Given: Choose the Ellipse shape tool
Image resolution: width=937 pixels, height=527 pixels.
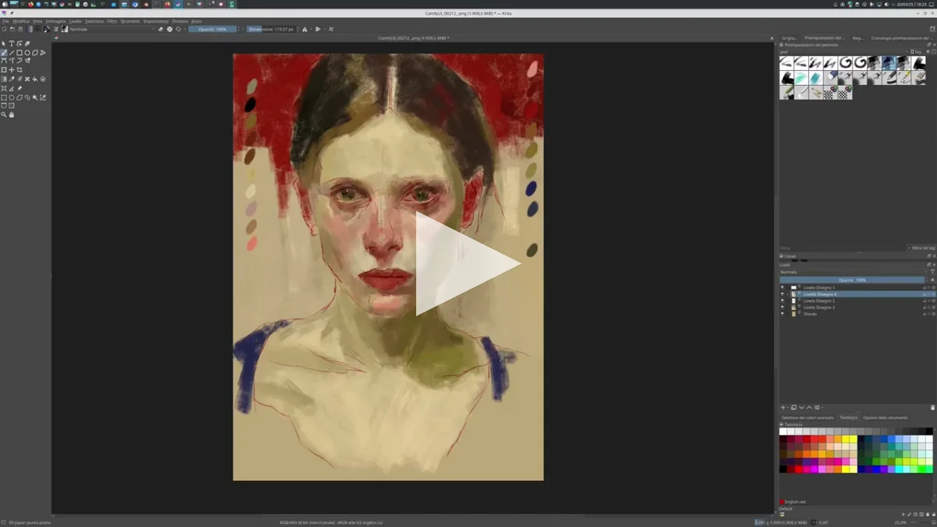Looking at the screenshot, I should pos(27,53).
